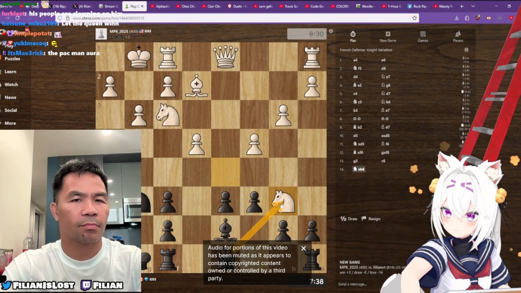Open Watch in the chess.com sidebar

(x=11, y=84)
